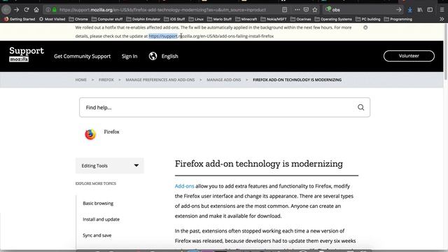
Task: Click the Firefox product logo
Action: pyautogui.click(x=90, y=134)
